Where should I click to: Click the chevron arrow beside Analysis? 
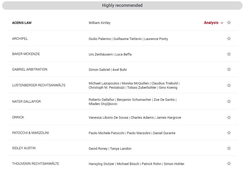pyautogui.click(x=222, y=23)
